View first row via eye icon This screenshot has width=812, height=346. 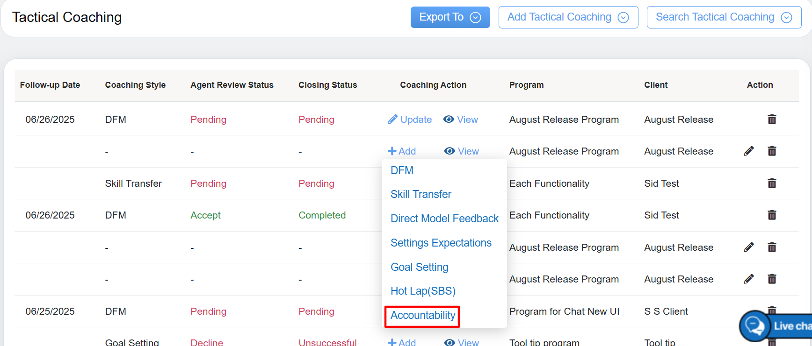click(x=461, y=120)
